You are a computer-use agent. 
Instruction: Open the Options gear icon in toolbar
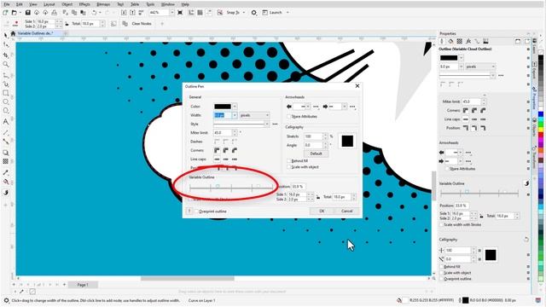tap(254, 13)
